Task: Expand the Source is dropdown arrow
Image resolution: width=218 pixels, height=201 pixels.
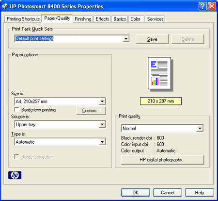Action: pos(102,124)
